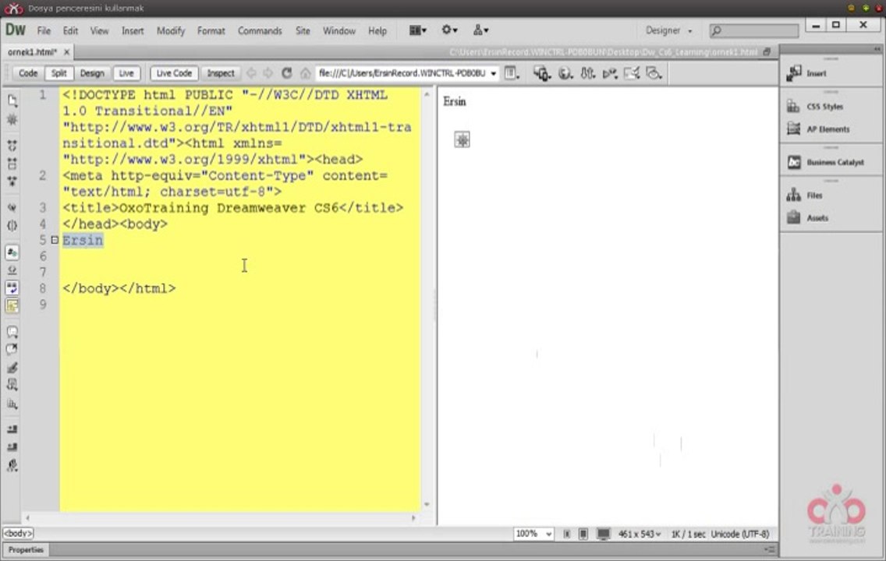Open Move or Convert CSS icon
The width and height of the screenshot is (886, 561).
12,404
